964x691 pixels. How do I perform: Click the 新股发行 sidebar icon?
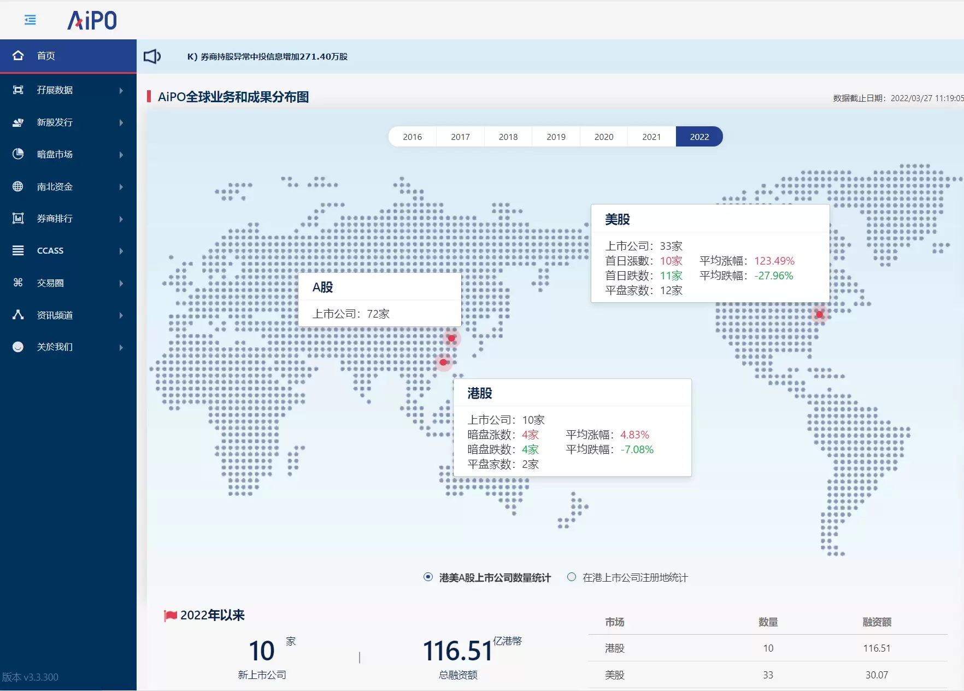(x=18, y=122)
